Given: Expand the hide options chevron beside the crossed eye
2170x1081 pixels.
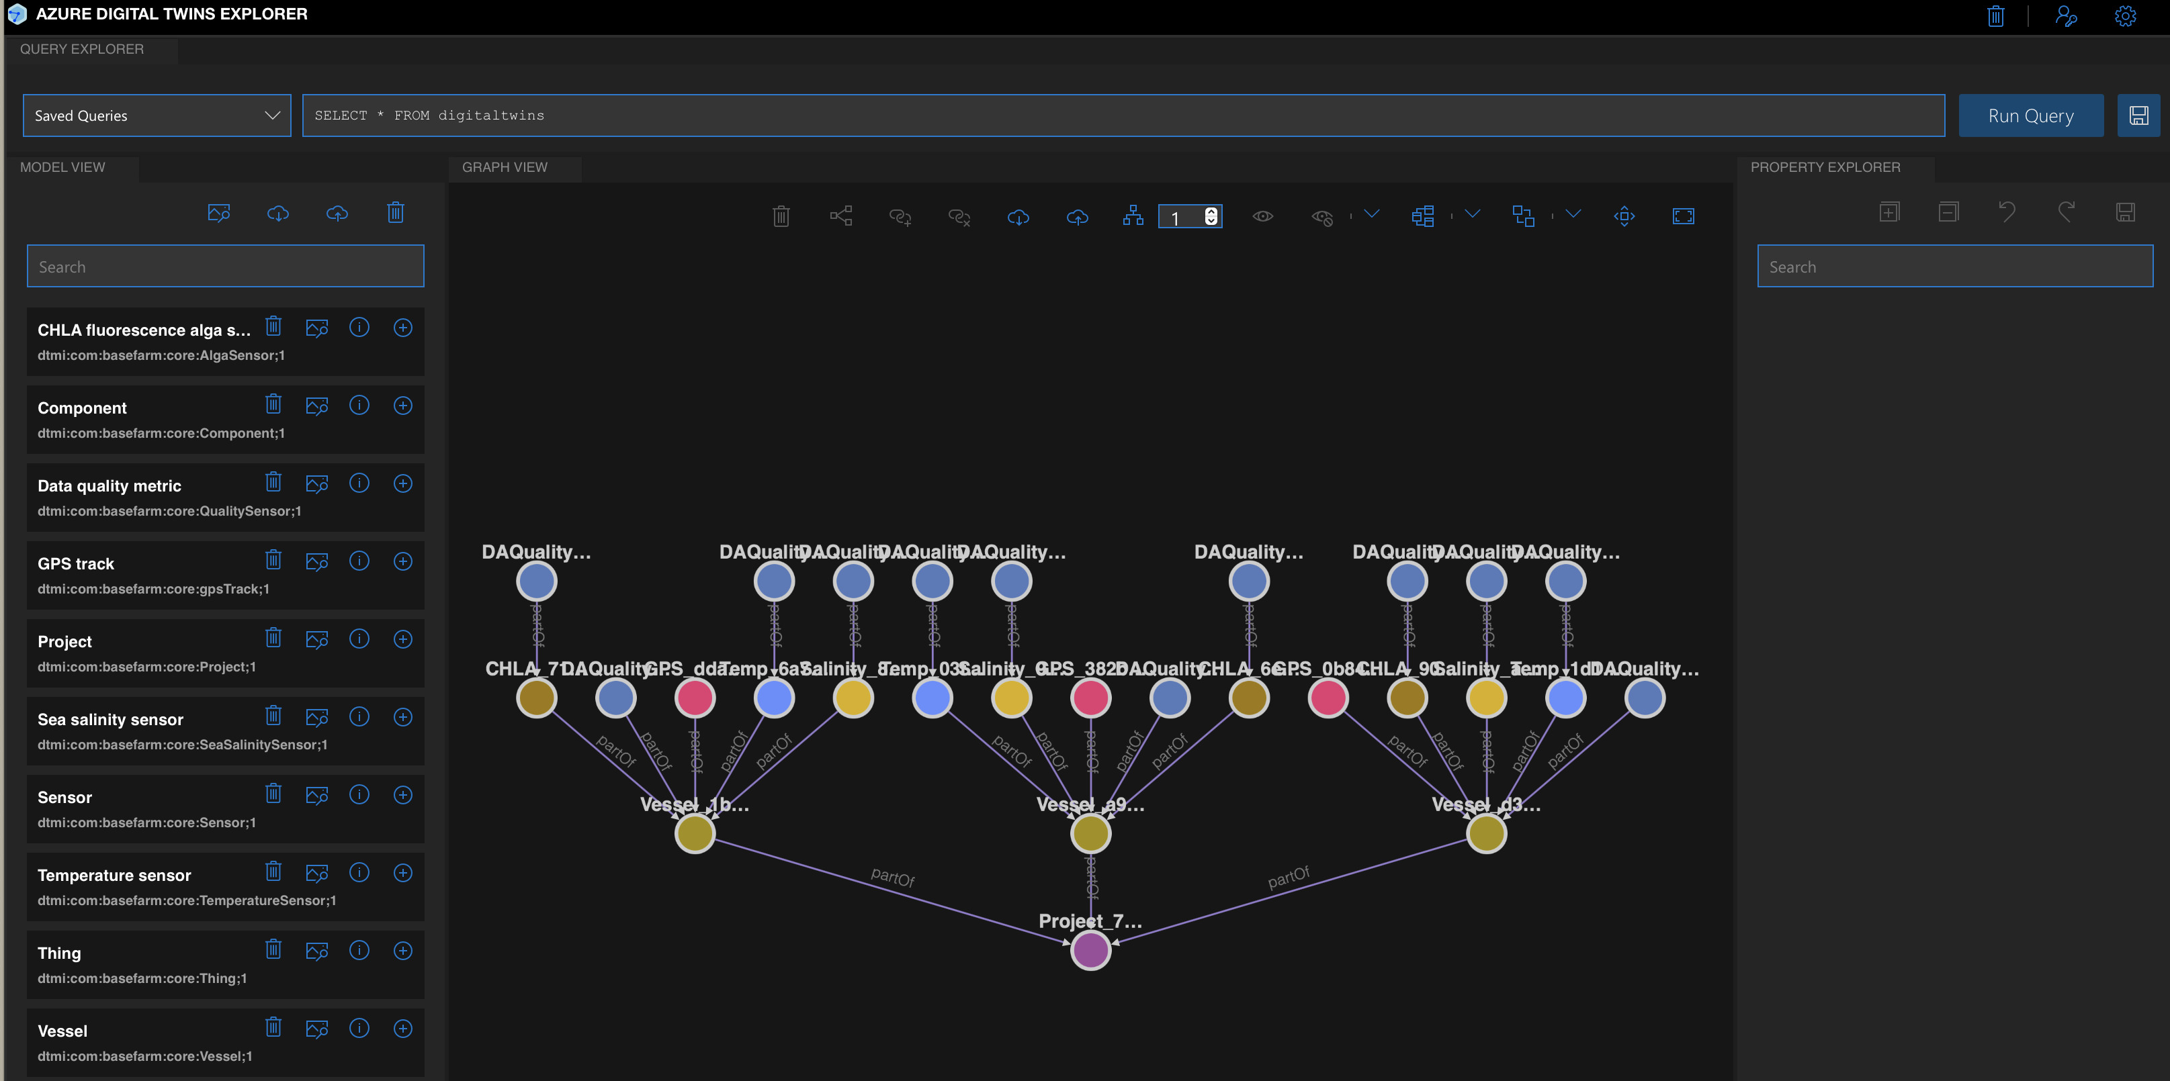Looking at the screenshot, I should tap(1371, 214).
